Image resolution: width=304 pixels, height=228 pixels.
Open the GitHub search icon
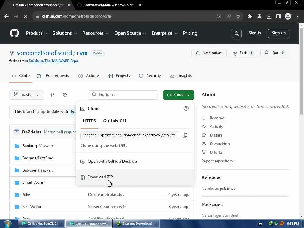point(237,33)
